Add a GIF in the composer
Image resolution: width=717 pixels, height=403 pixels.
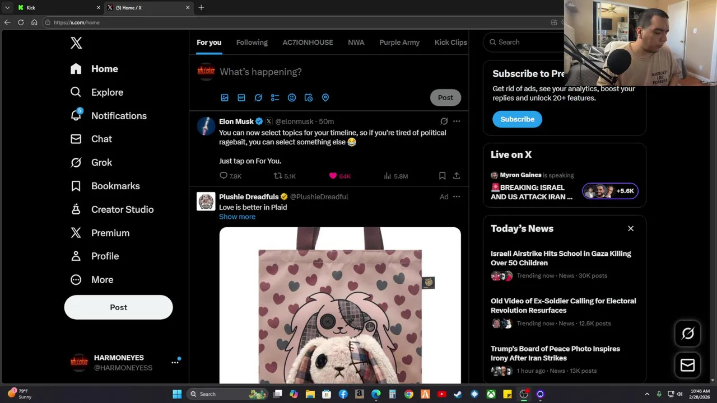click(x=241, y=97)
